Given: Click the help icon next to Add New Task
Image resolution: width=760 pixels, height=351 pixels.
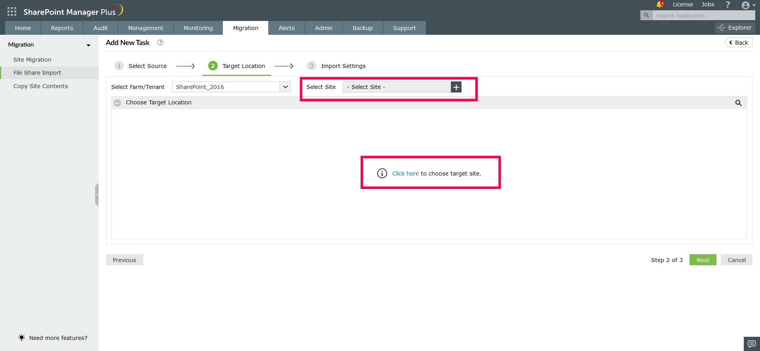Looking at the screenshot, I should 160,43.
